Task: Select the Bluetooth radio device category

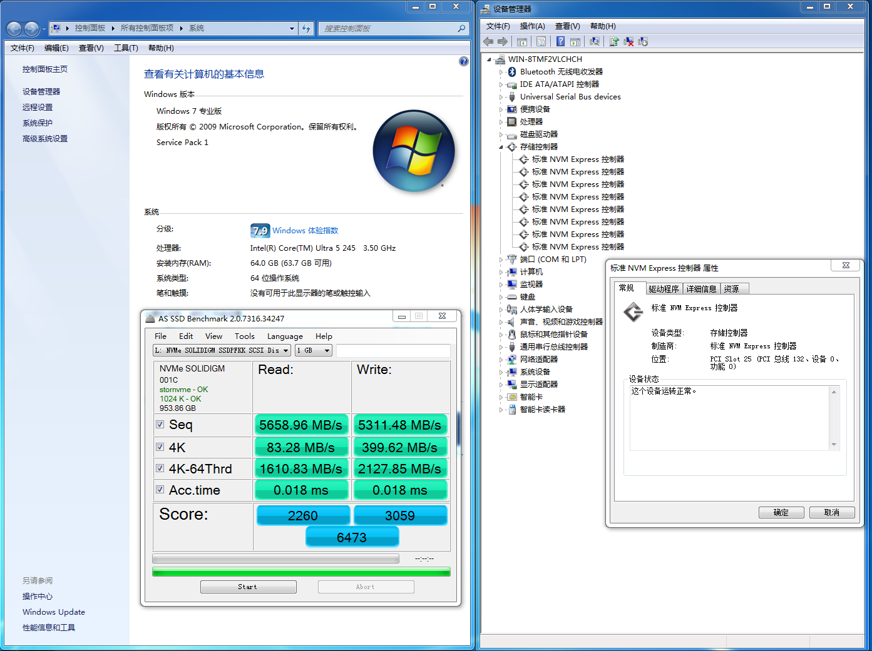Action: point(561,72)
